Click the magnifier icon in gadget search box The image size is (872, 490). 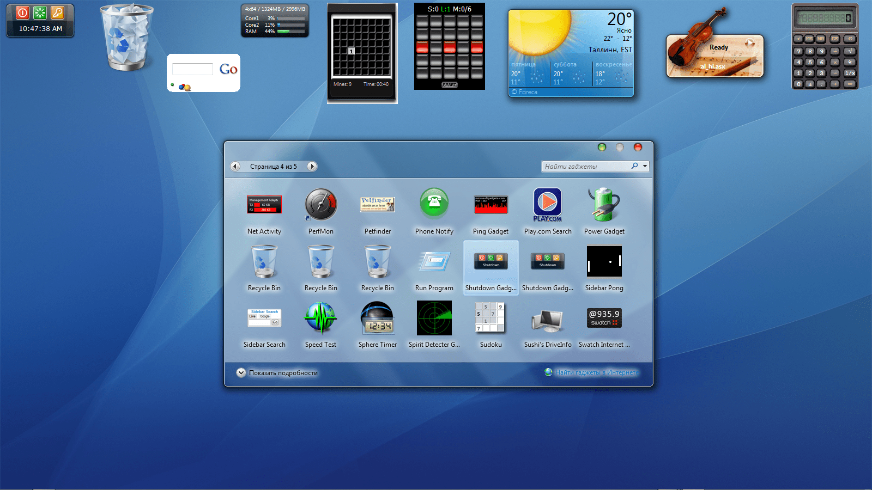[634, 166]
